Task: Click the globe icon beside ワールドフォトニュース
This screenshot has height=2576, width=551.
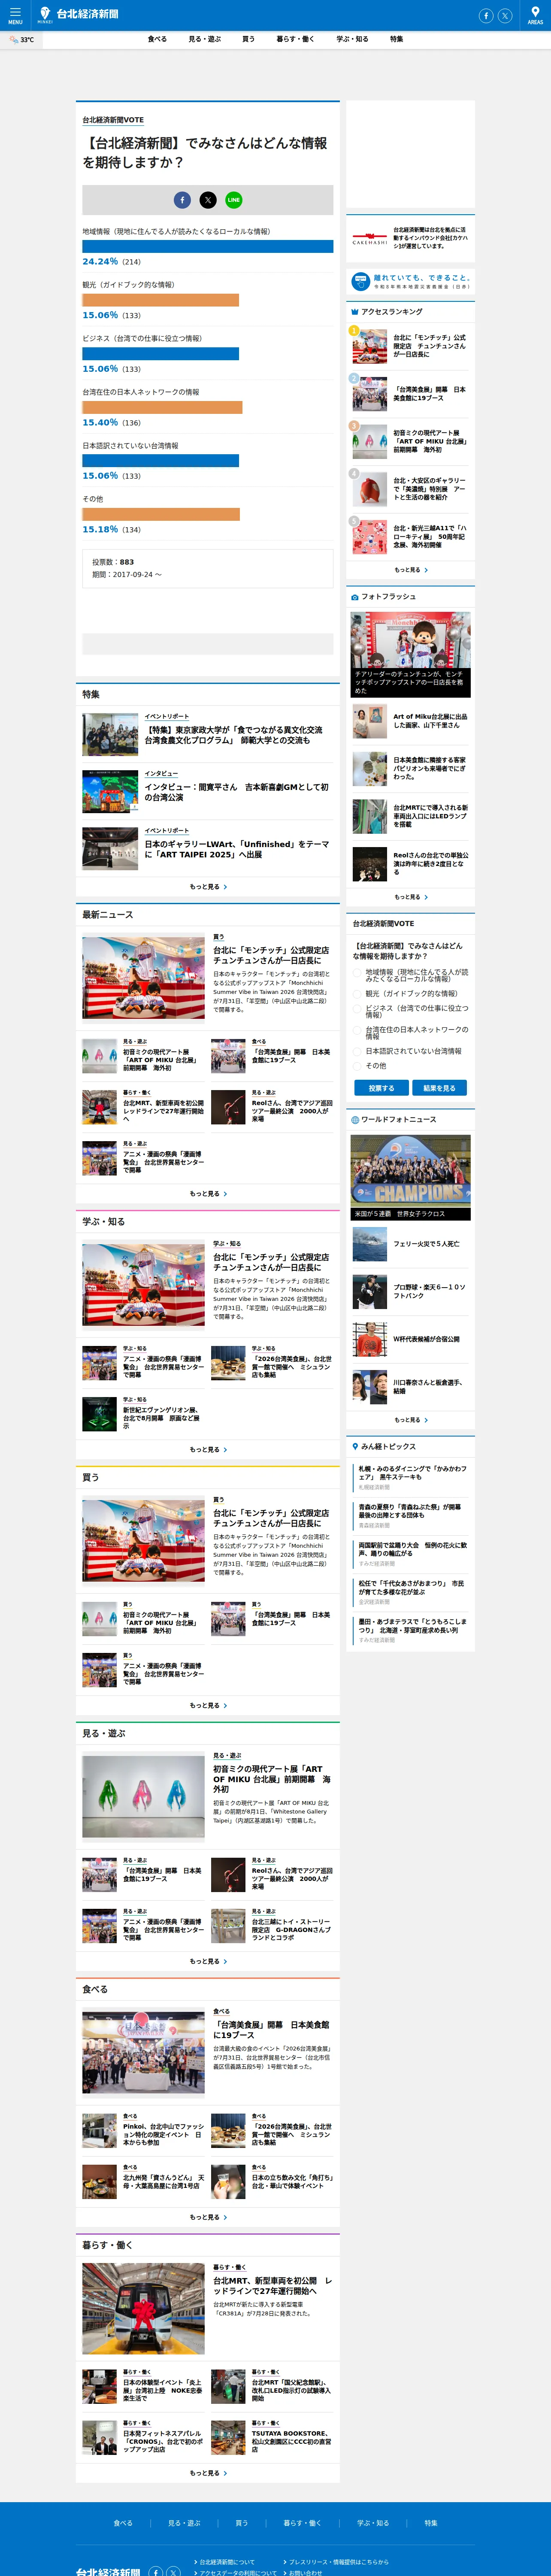Action: (x=355, y=1120)
